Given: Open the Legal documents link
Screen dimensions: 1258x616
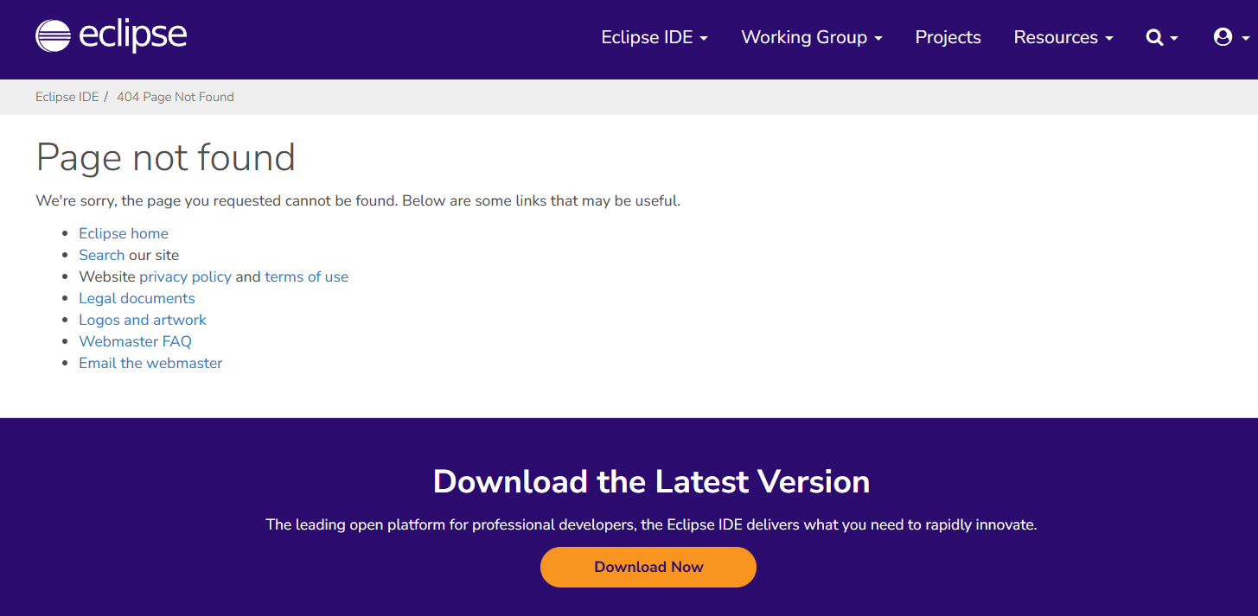Looking at the screenshot, I should click(137, 298).
